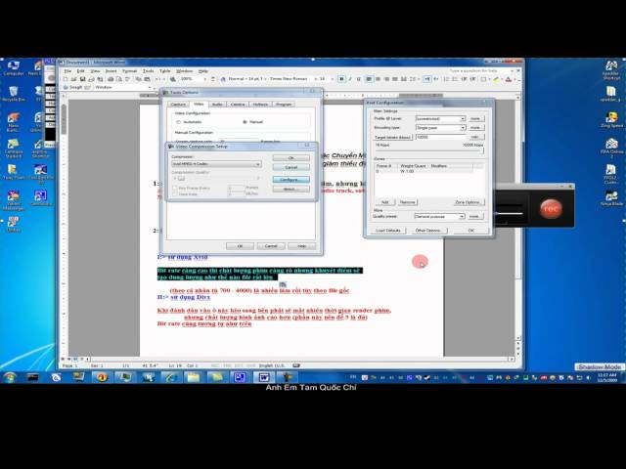Image resolution: width=626 pixels, height=469 pixels.
Task: Click the Highlight pen icon in Word
Action: coord(496,79)
